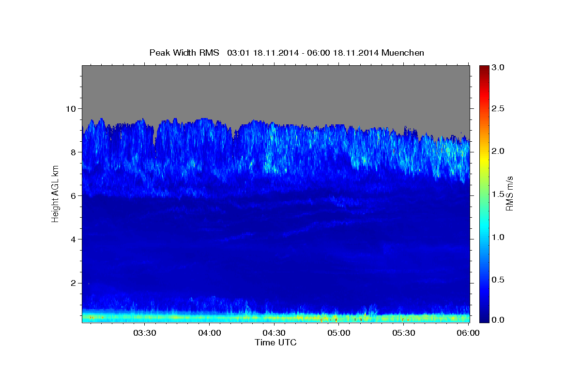The width and height of the screenshot is (581, 387).
Task: Click the colorbar label '1.0'
Action: click(499, 237)
